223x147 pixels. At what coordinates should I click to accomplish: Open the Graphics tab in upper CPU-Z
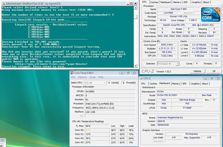tap(196, 2)
